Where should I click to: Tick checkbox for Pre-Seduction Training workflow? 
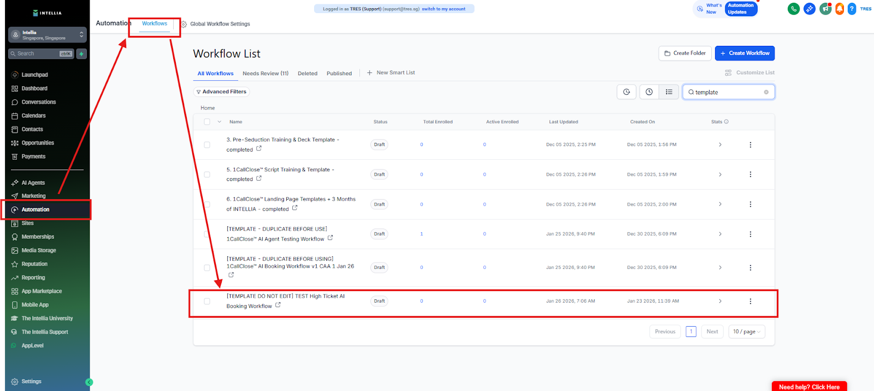(x=207, y=145)
